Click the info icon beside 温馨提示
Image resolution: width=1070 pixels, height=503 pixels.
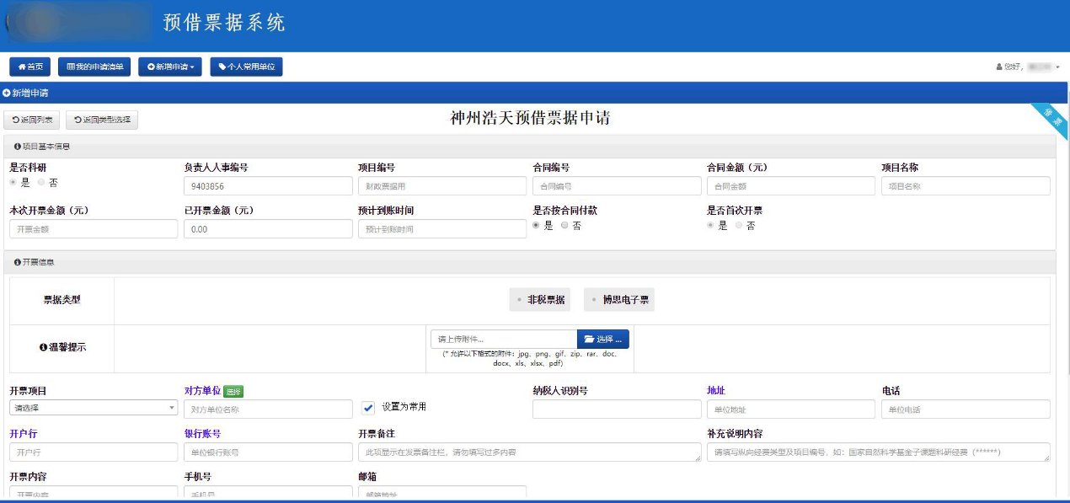pos(43,347)
